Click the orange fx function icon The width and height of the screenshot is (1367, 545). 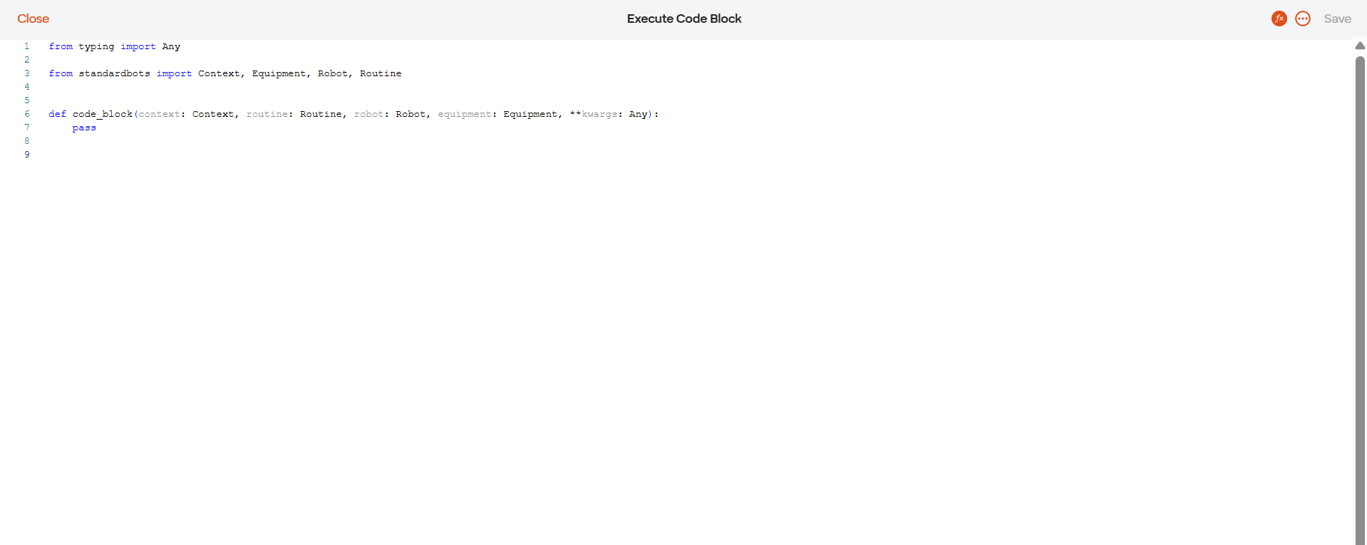[x=1279, y=19]
